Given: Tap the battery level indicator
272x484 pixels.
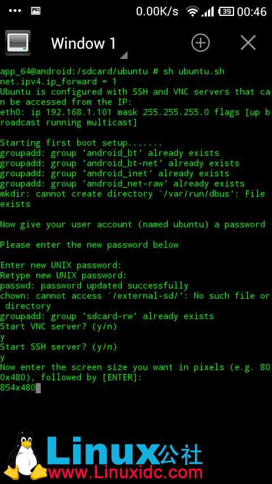Looking at the screenshot, I should click(x=226, y=11).
